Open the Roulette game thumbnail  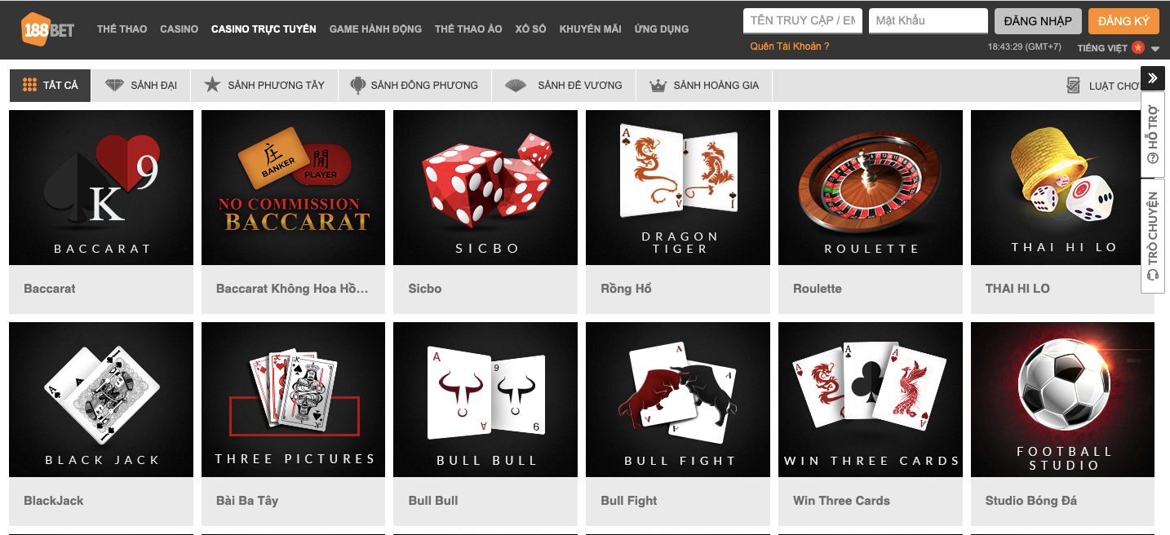pyautogui.click(x=871, y=188)
